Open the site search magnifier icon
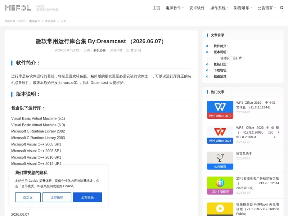Image resolution: width=288 pixels, height=216 pixels. tap(282, 8)
